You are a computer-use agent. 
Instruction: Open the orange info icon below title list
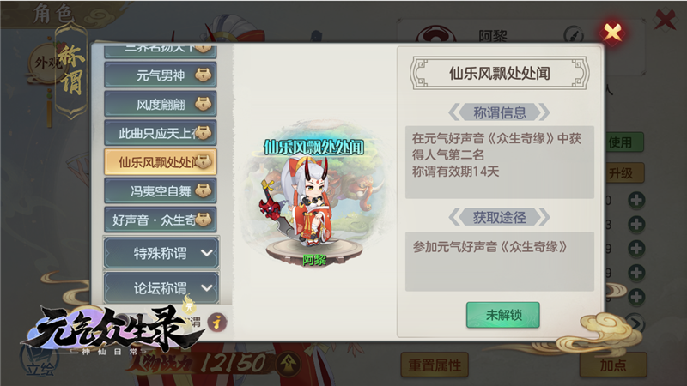(x=217, y=323)
